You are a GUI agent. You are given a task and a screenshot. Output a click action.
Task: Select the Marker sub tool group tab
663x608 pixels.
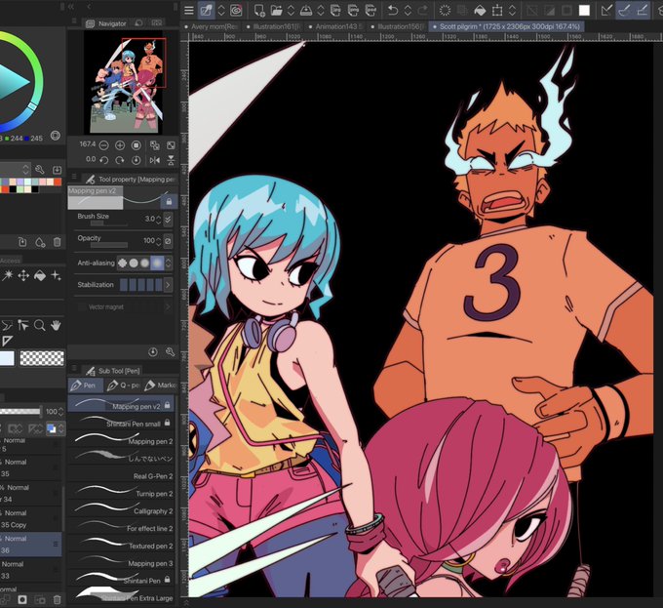(x=160, y=385)
